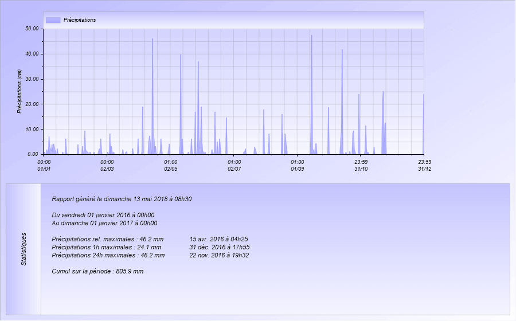Select the 31/12 date at the axis end
516x321 pixels.
tap(424, 169)
